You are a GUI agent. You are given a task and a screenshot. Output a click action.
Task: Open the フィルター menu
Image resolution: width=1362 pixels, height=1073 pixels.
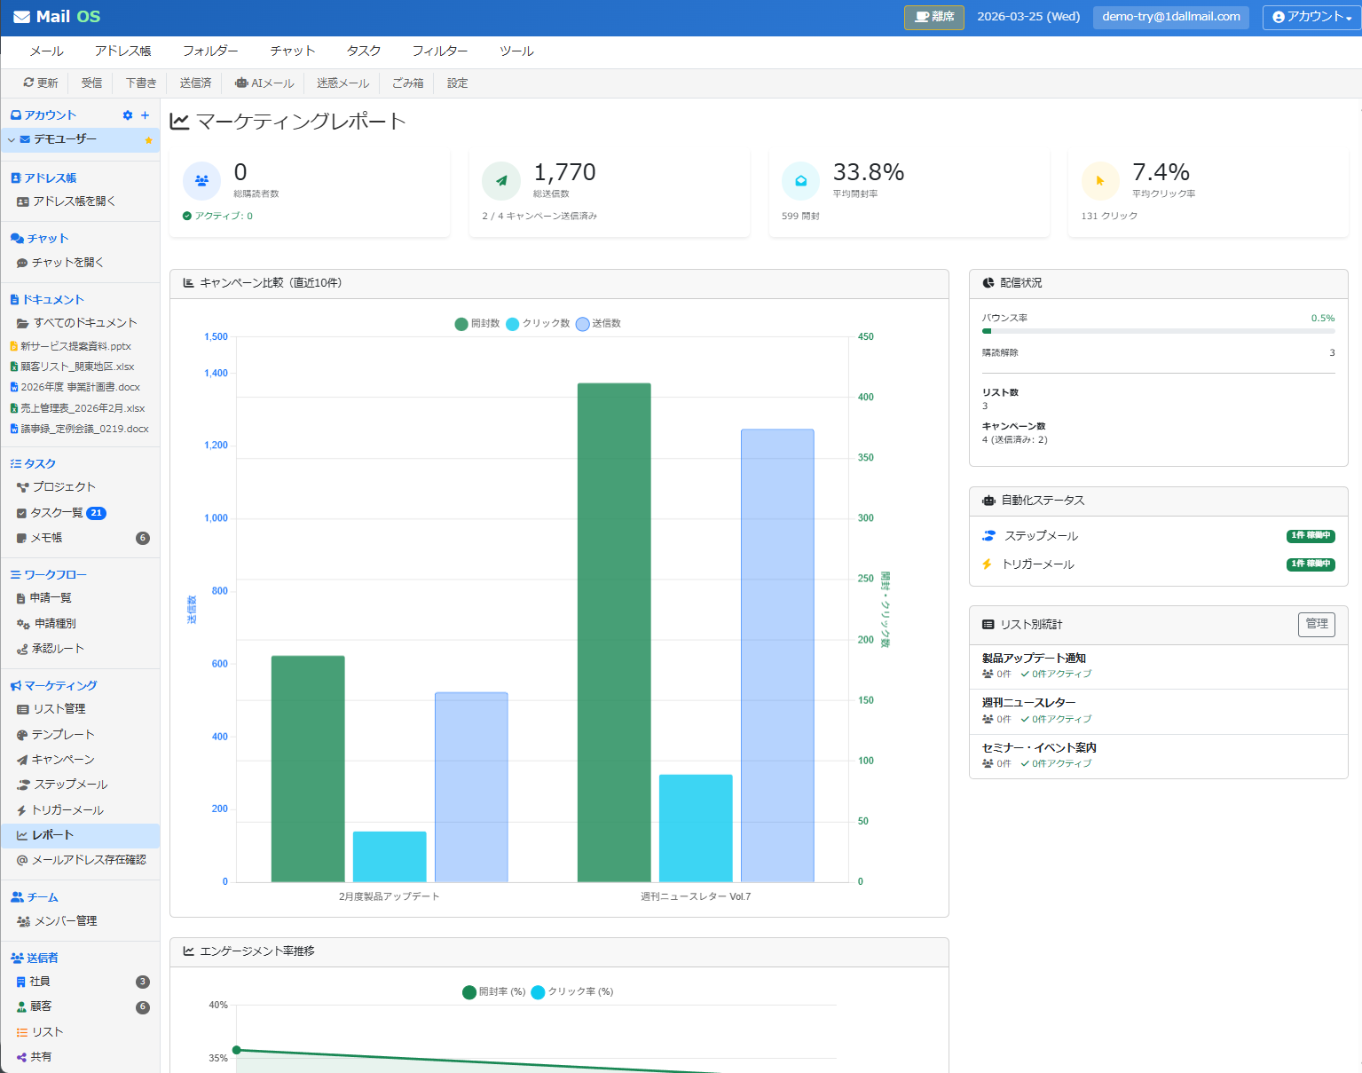pos(439,51)
